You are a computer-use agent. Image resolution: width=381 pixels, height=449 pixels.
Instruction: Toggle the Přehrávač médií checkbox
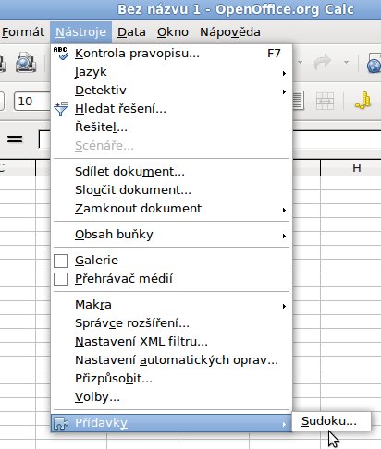pos(60,279)
